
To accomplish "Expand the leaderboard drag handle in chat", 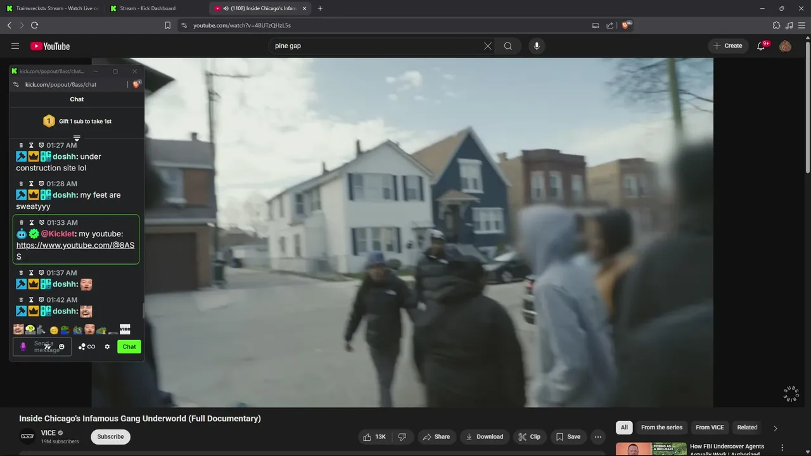I will click(x=77, y=138).
